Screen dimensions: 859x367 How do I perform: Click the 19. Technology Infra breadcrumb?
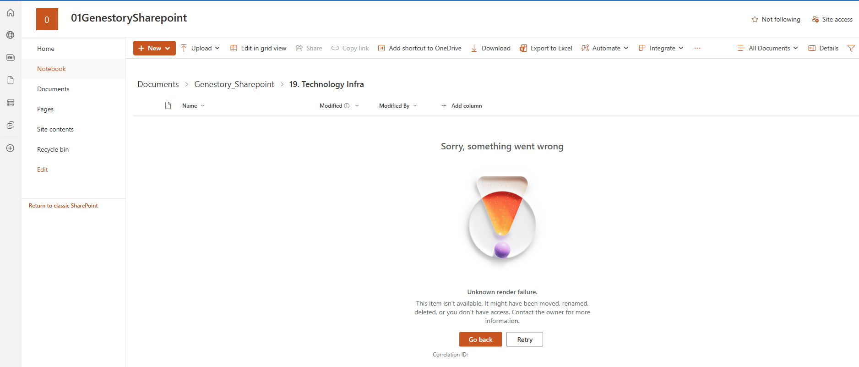click(326, 84)
